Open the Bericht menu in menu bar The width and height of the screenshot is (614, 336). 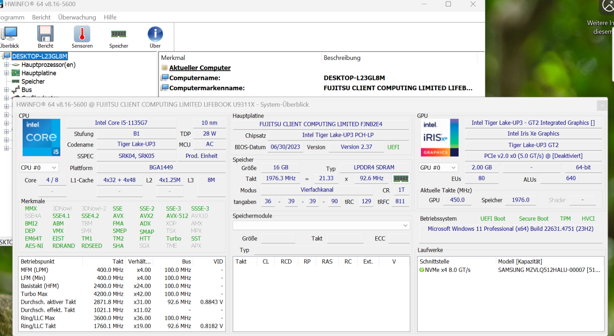(x=41, y=17)
